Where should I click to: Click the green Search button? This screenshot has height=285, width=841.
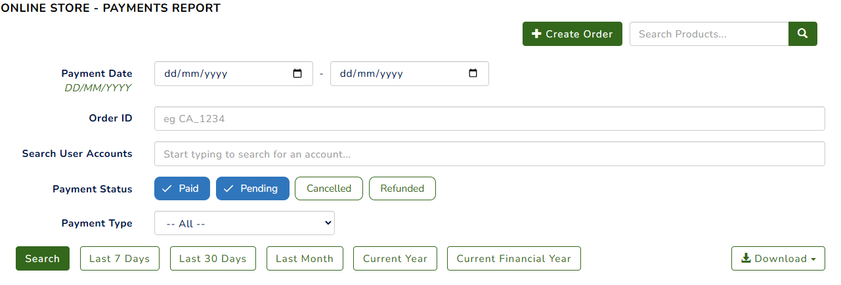[x=43, y=259]
